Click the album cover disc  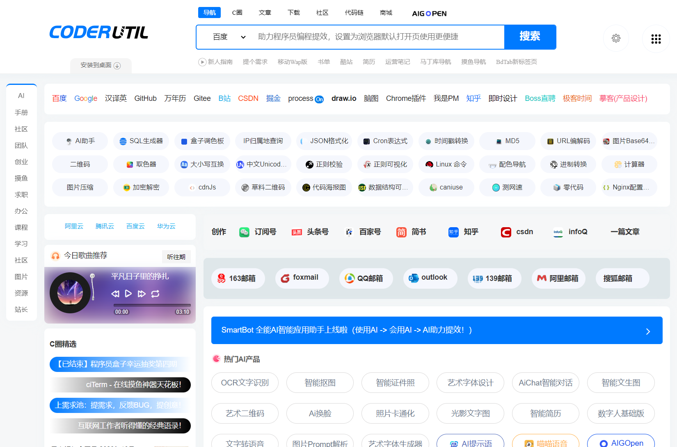[70, 293]
